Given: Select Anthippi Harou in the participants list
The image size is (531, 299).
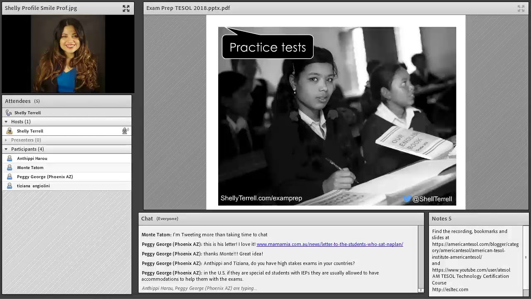Looking at the screenshot, I should pyautogui.click(x=67, y=158).
